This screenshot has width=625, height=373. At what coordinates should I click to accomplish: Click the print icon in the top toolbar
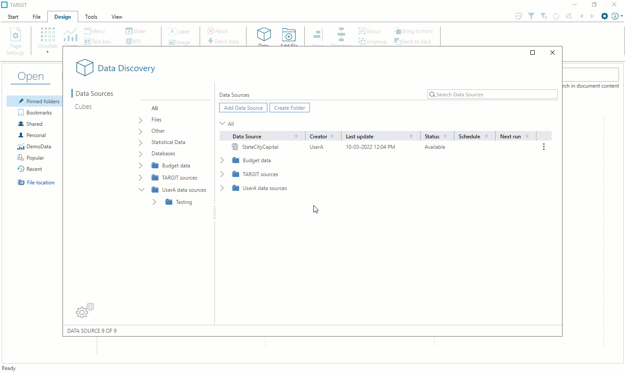[518, 16]
